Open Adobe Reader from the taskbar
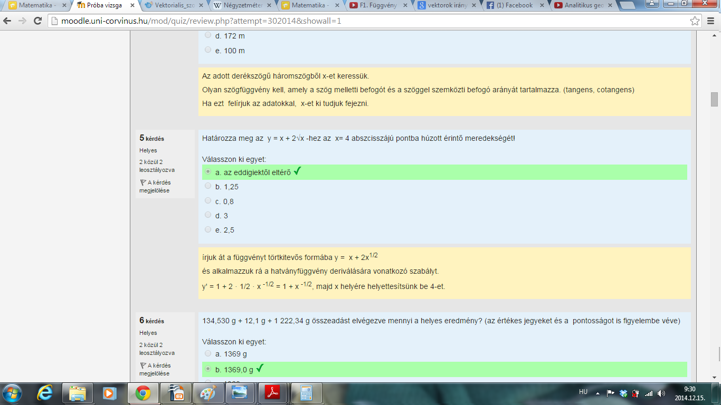Screen dimensions: 721x405 [272, 393]
